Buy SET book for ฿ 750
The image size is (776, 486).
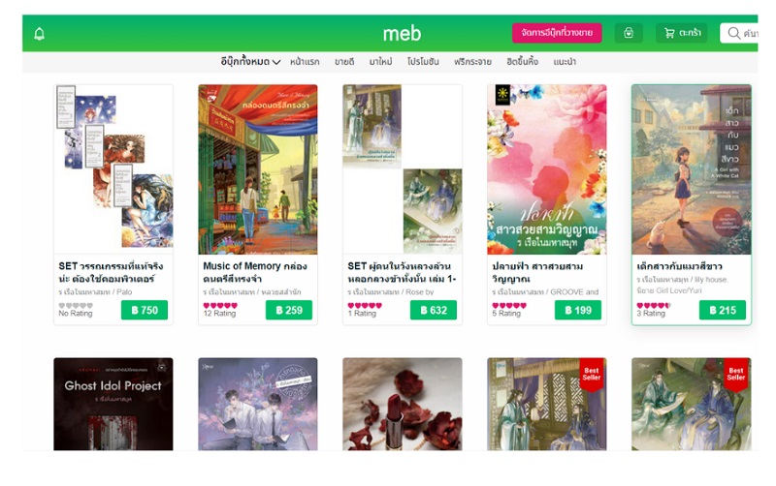point(144,310)
